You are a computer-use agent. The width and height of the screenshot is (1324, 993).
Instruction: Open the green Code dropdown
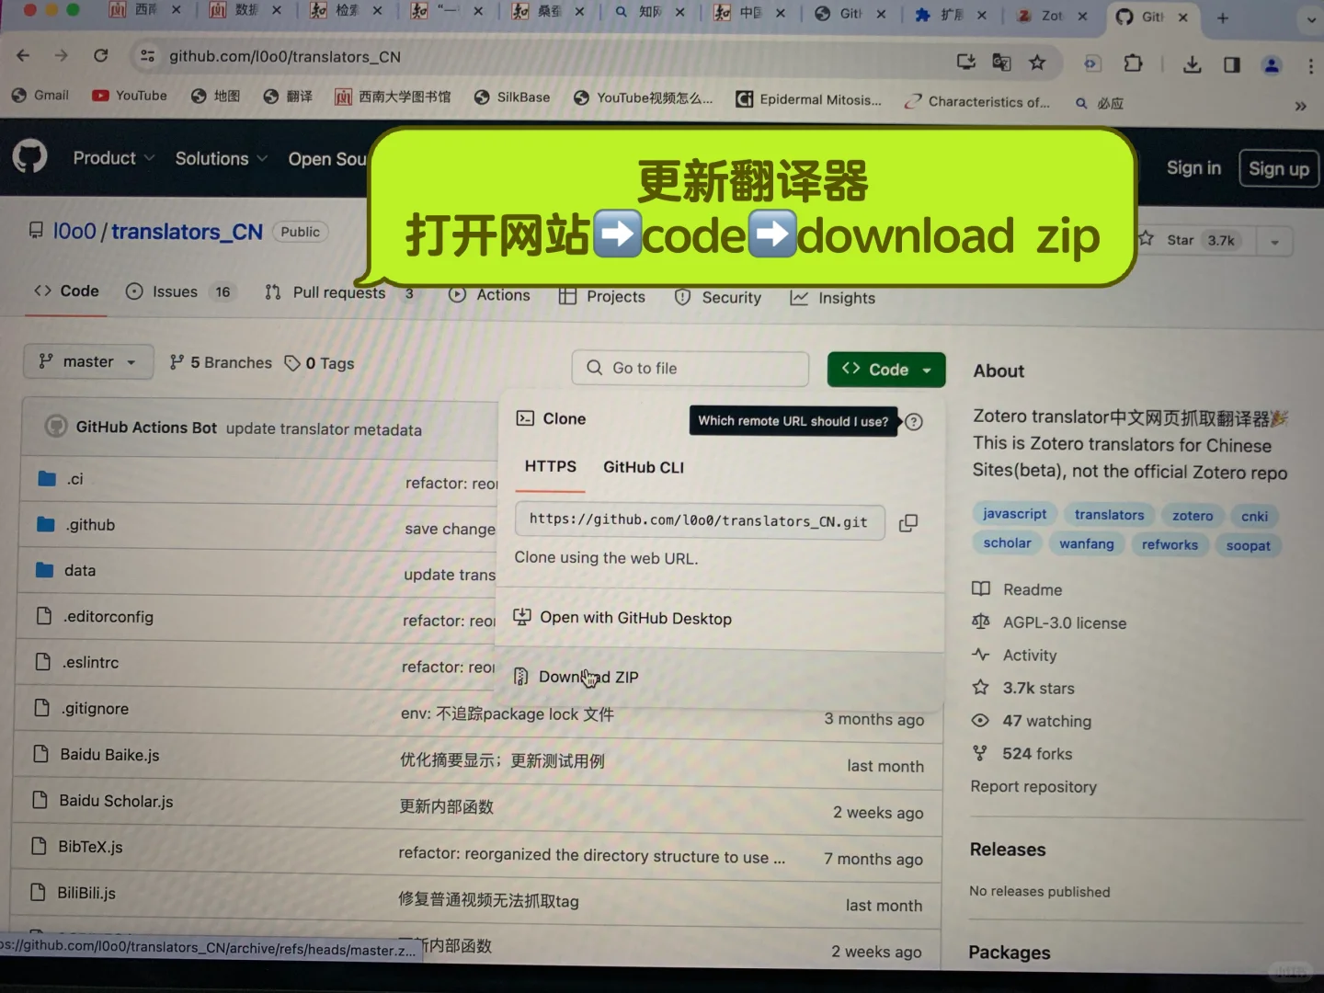(885, 369)
